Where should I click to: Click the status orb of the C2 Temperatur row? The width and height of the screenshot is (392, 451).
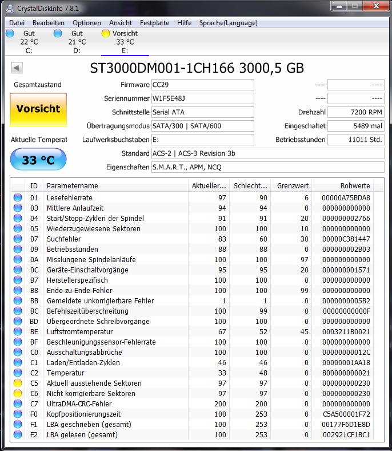[x=18, y=373]
